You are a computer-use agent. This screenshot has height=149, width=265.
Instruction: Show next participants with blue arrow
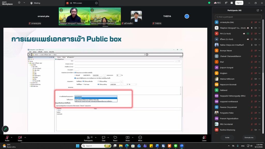pyautogui.click(x=187, y=16)
